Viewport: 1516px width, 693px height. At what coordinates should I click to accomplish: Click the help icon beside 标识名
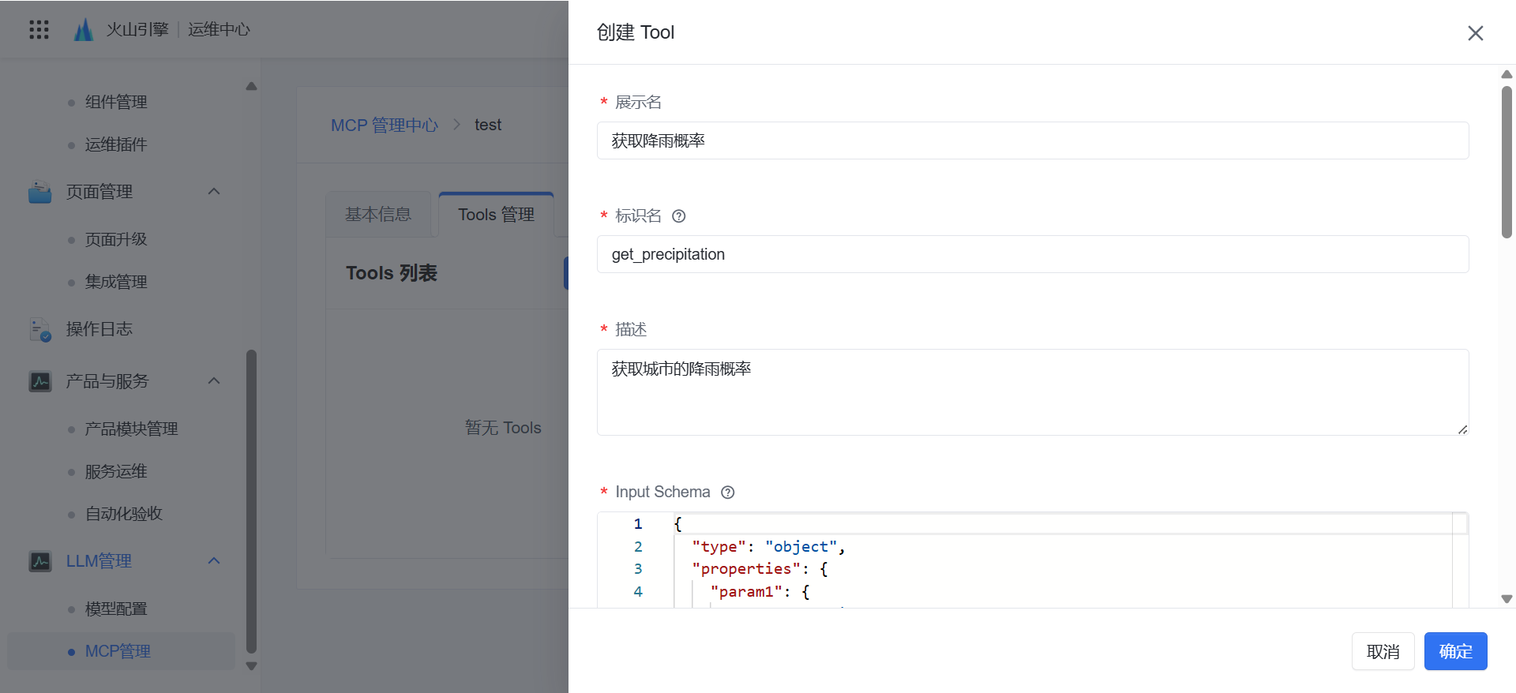tap(678, 216)
